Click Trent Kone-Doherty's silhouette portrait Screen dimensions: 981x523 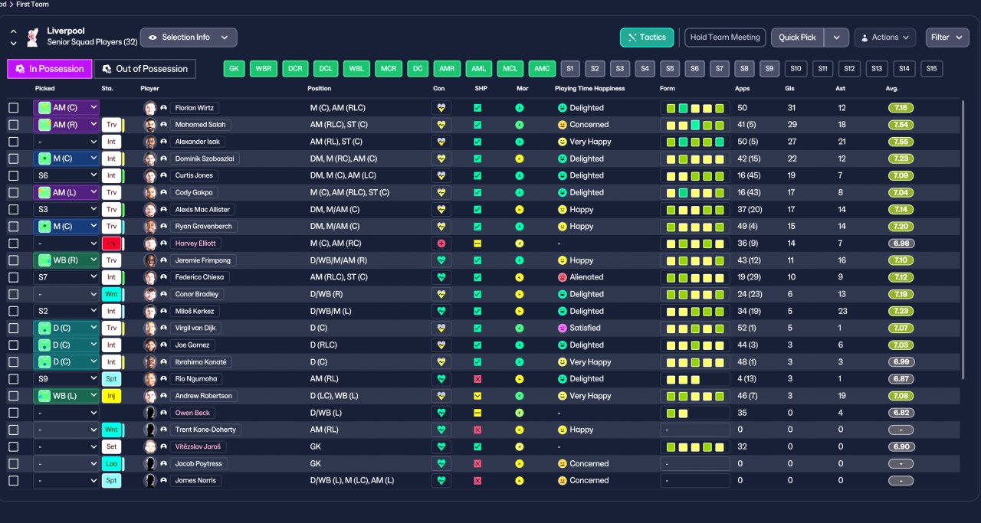click(150, 430)
